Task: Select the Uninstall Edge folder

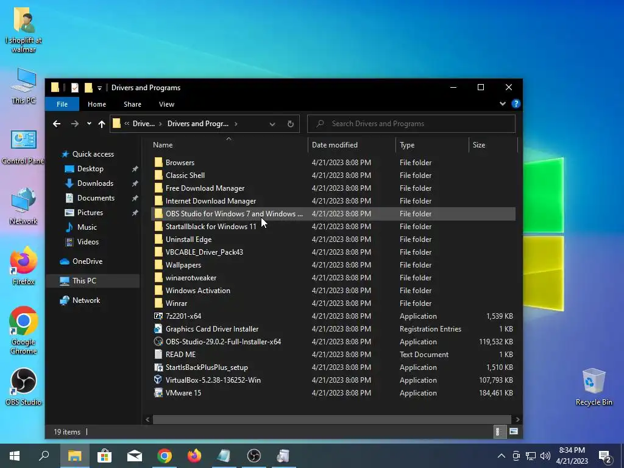Action: pos(189,239)
